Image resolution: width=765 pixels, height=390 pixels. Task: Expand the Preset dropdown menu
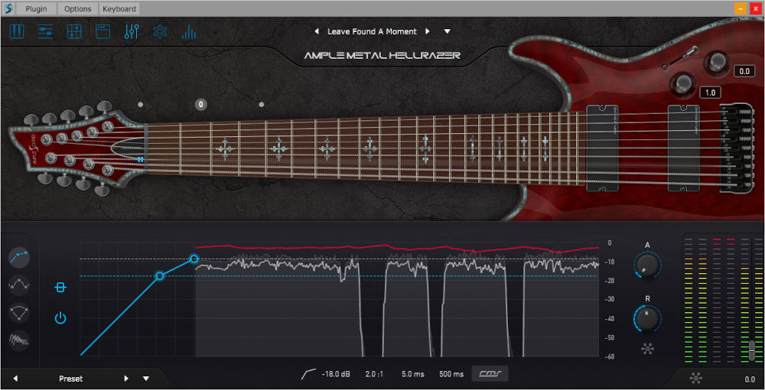pos(146,379)
